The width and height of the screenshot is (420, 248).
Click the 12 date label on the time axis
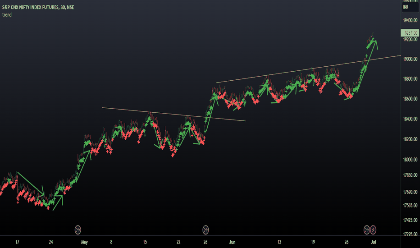coord(279,242)
